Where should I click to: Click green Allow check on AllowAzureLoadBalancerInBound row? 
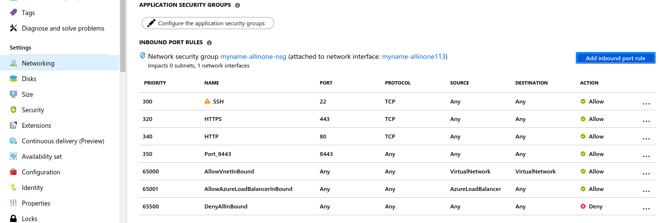click(583, 189)
